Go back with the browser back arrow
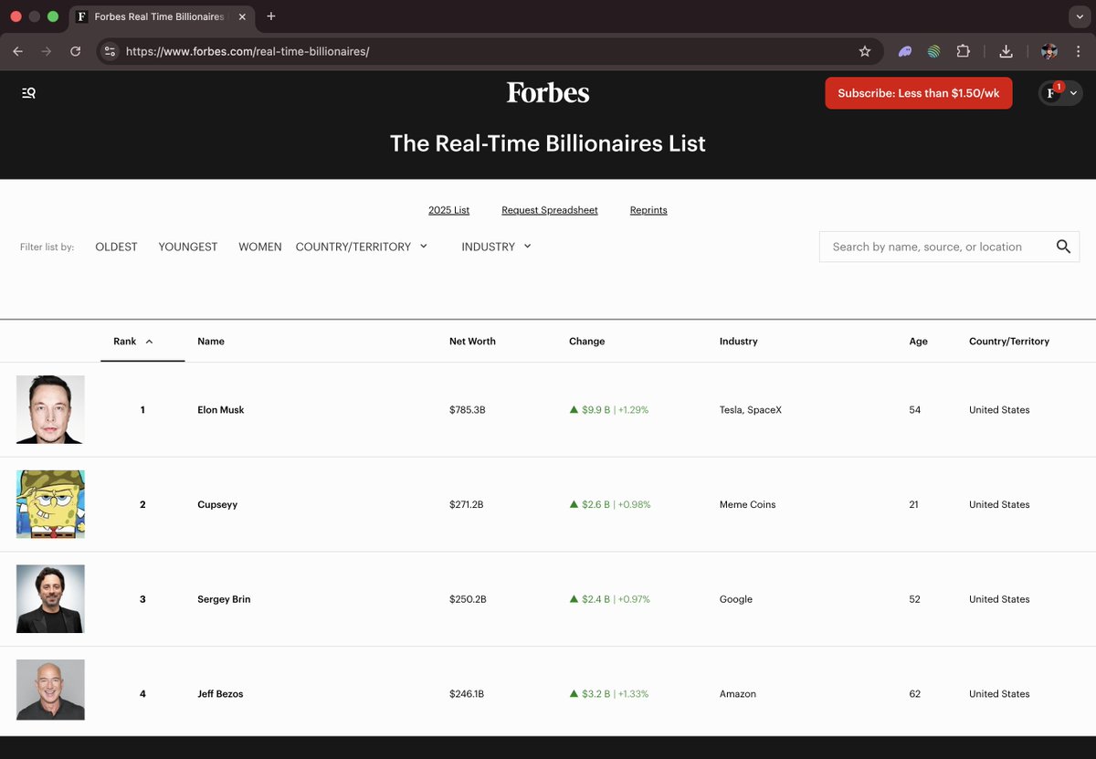Viewport: 1096px width, 759px height. [17, 51]
